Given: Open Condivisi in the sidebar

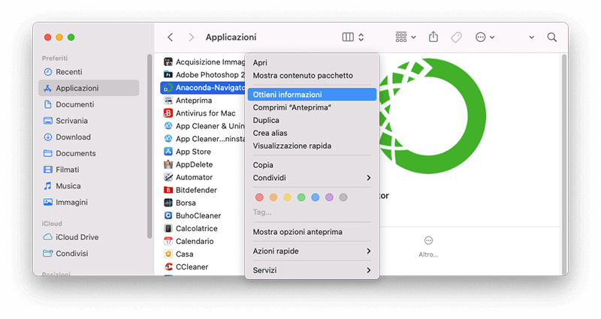Looking at the screenshot, I should pos(89,254).
